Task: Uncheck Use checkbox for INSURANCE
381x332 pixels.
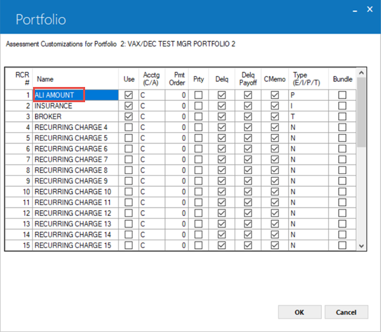Action: (128, 105)
